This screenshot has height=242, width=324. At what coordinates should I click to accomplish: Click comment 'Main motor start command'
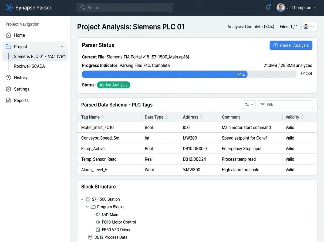(246, 127)
